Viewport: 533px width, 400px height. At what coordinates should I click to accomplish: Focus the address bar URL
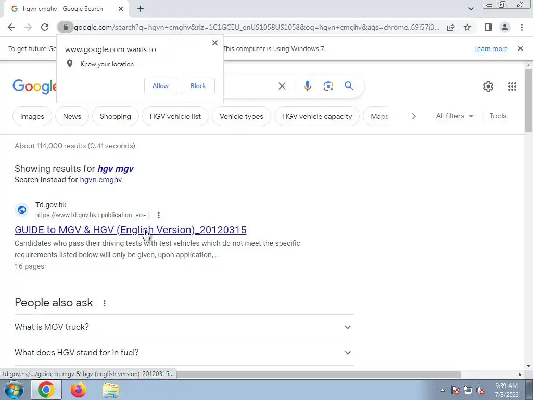[257, 27]
